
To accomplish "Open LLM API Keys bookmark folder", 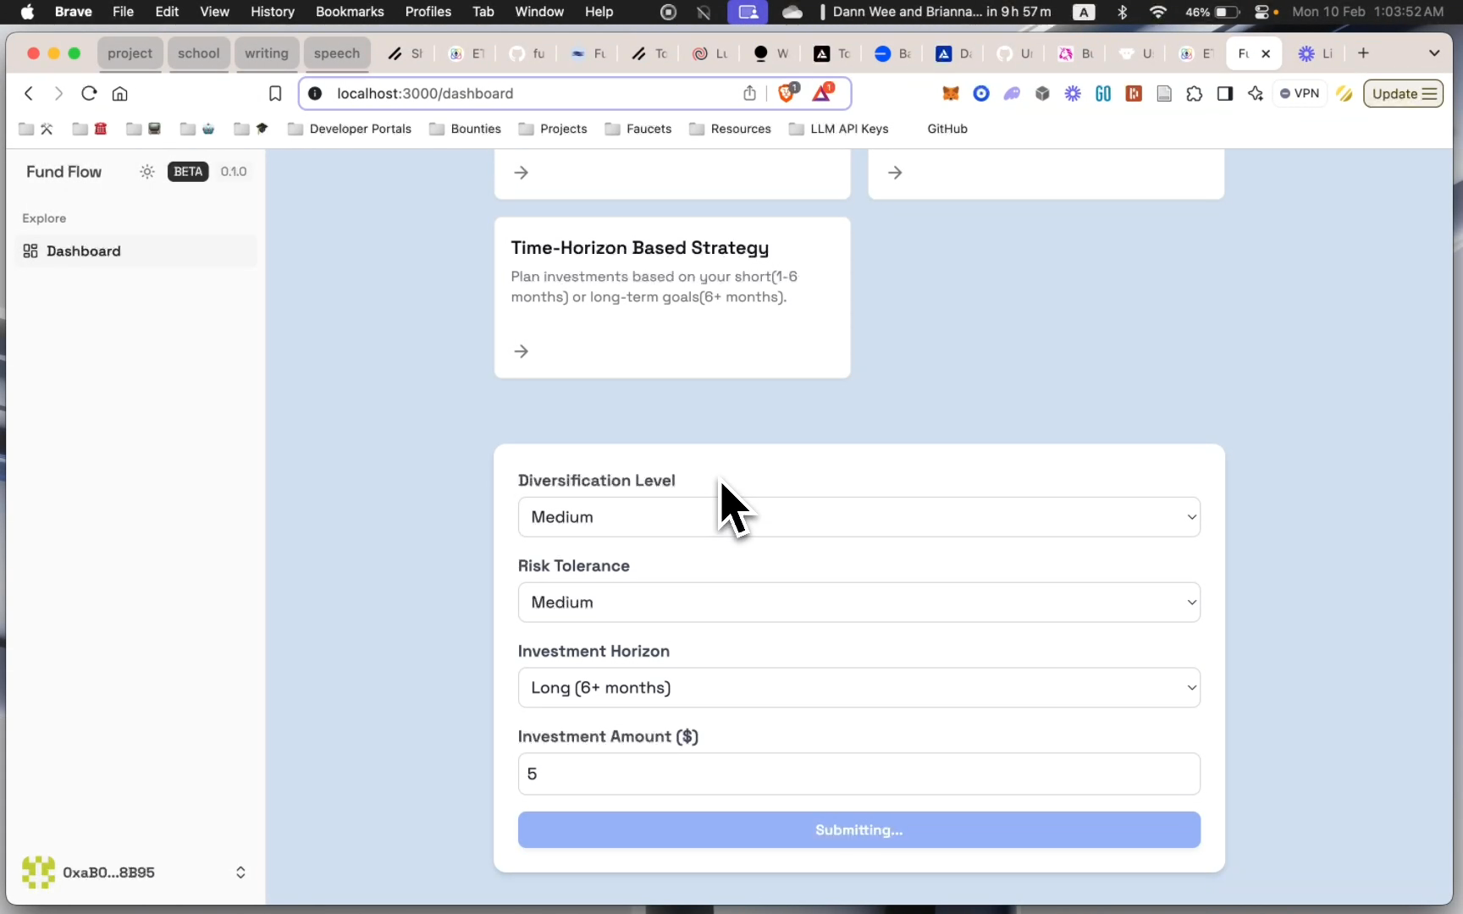I will (x=839, y=129).
